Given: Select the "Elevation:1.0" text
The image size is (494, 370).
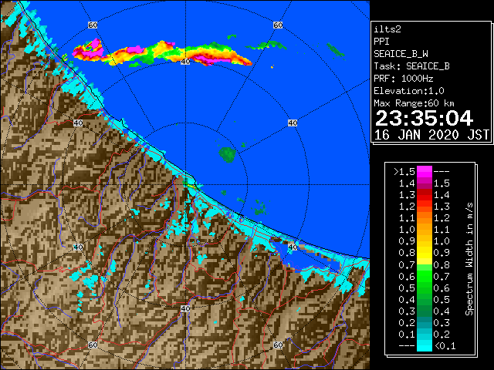Looking at the screenshot, I should 409,91.
